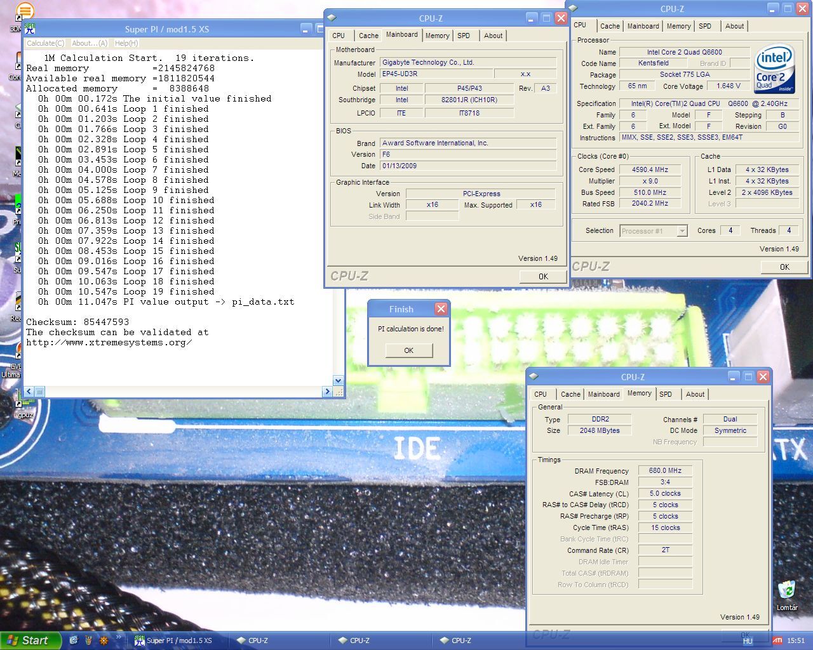Open About tab in Memory CPU-Z window

[x=695, y=394]
